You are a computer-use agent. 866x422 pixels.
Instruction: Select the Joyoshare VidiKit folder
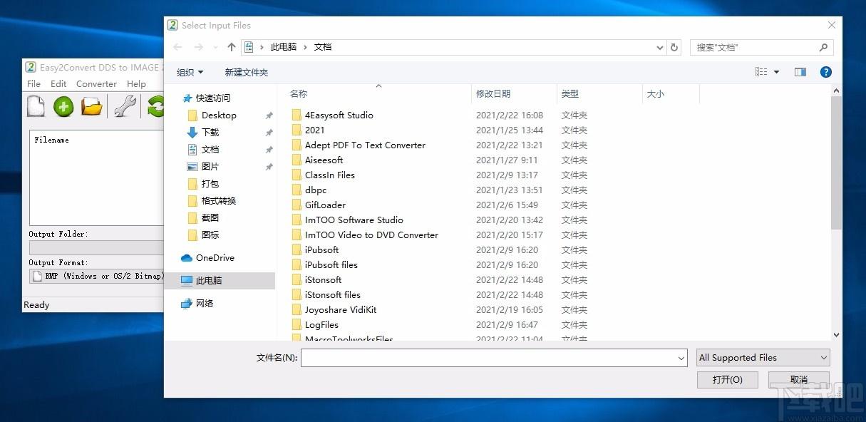pos(341,309)
